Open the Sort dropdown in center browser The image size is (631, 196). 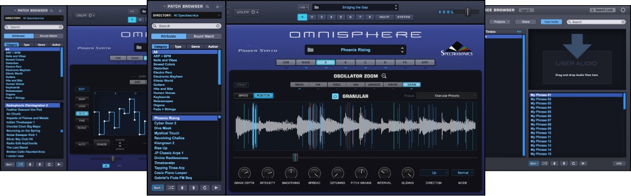tap(158, 188)
